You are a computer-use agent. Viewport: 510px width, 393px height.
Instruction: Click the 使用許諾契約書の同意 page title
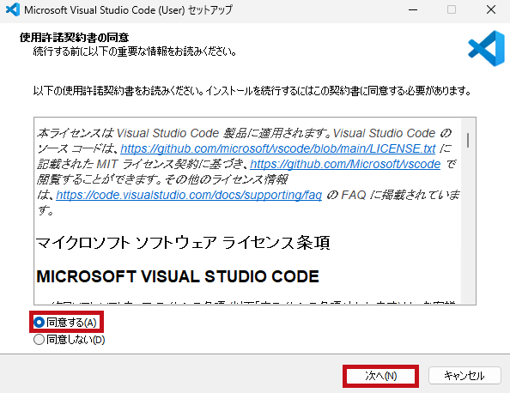pyautogui.click(x=74, y=38)
